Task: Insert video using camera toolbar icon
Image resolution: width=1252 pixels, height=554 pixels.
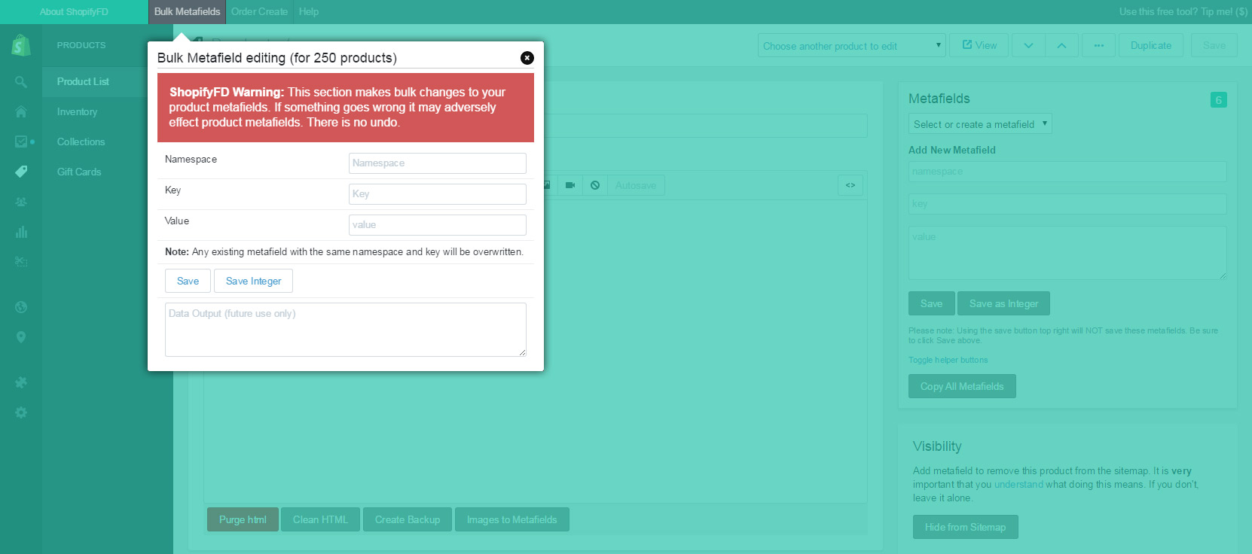Action: (x=570, y=185)
